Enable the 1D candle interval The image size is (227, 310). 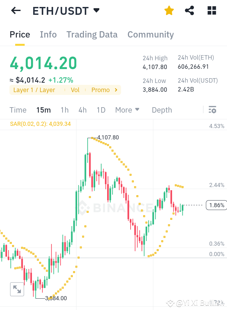coord(101,110)
